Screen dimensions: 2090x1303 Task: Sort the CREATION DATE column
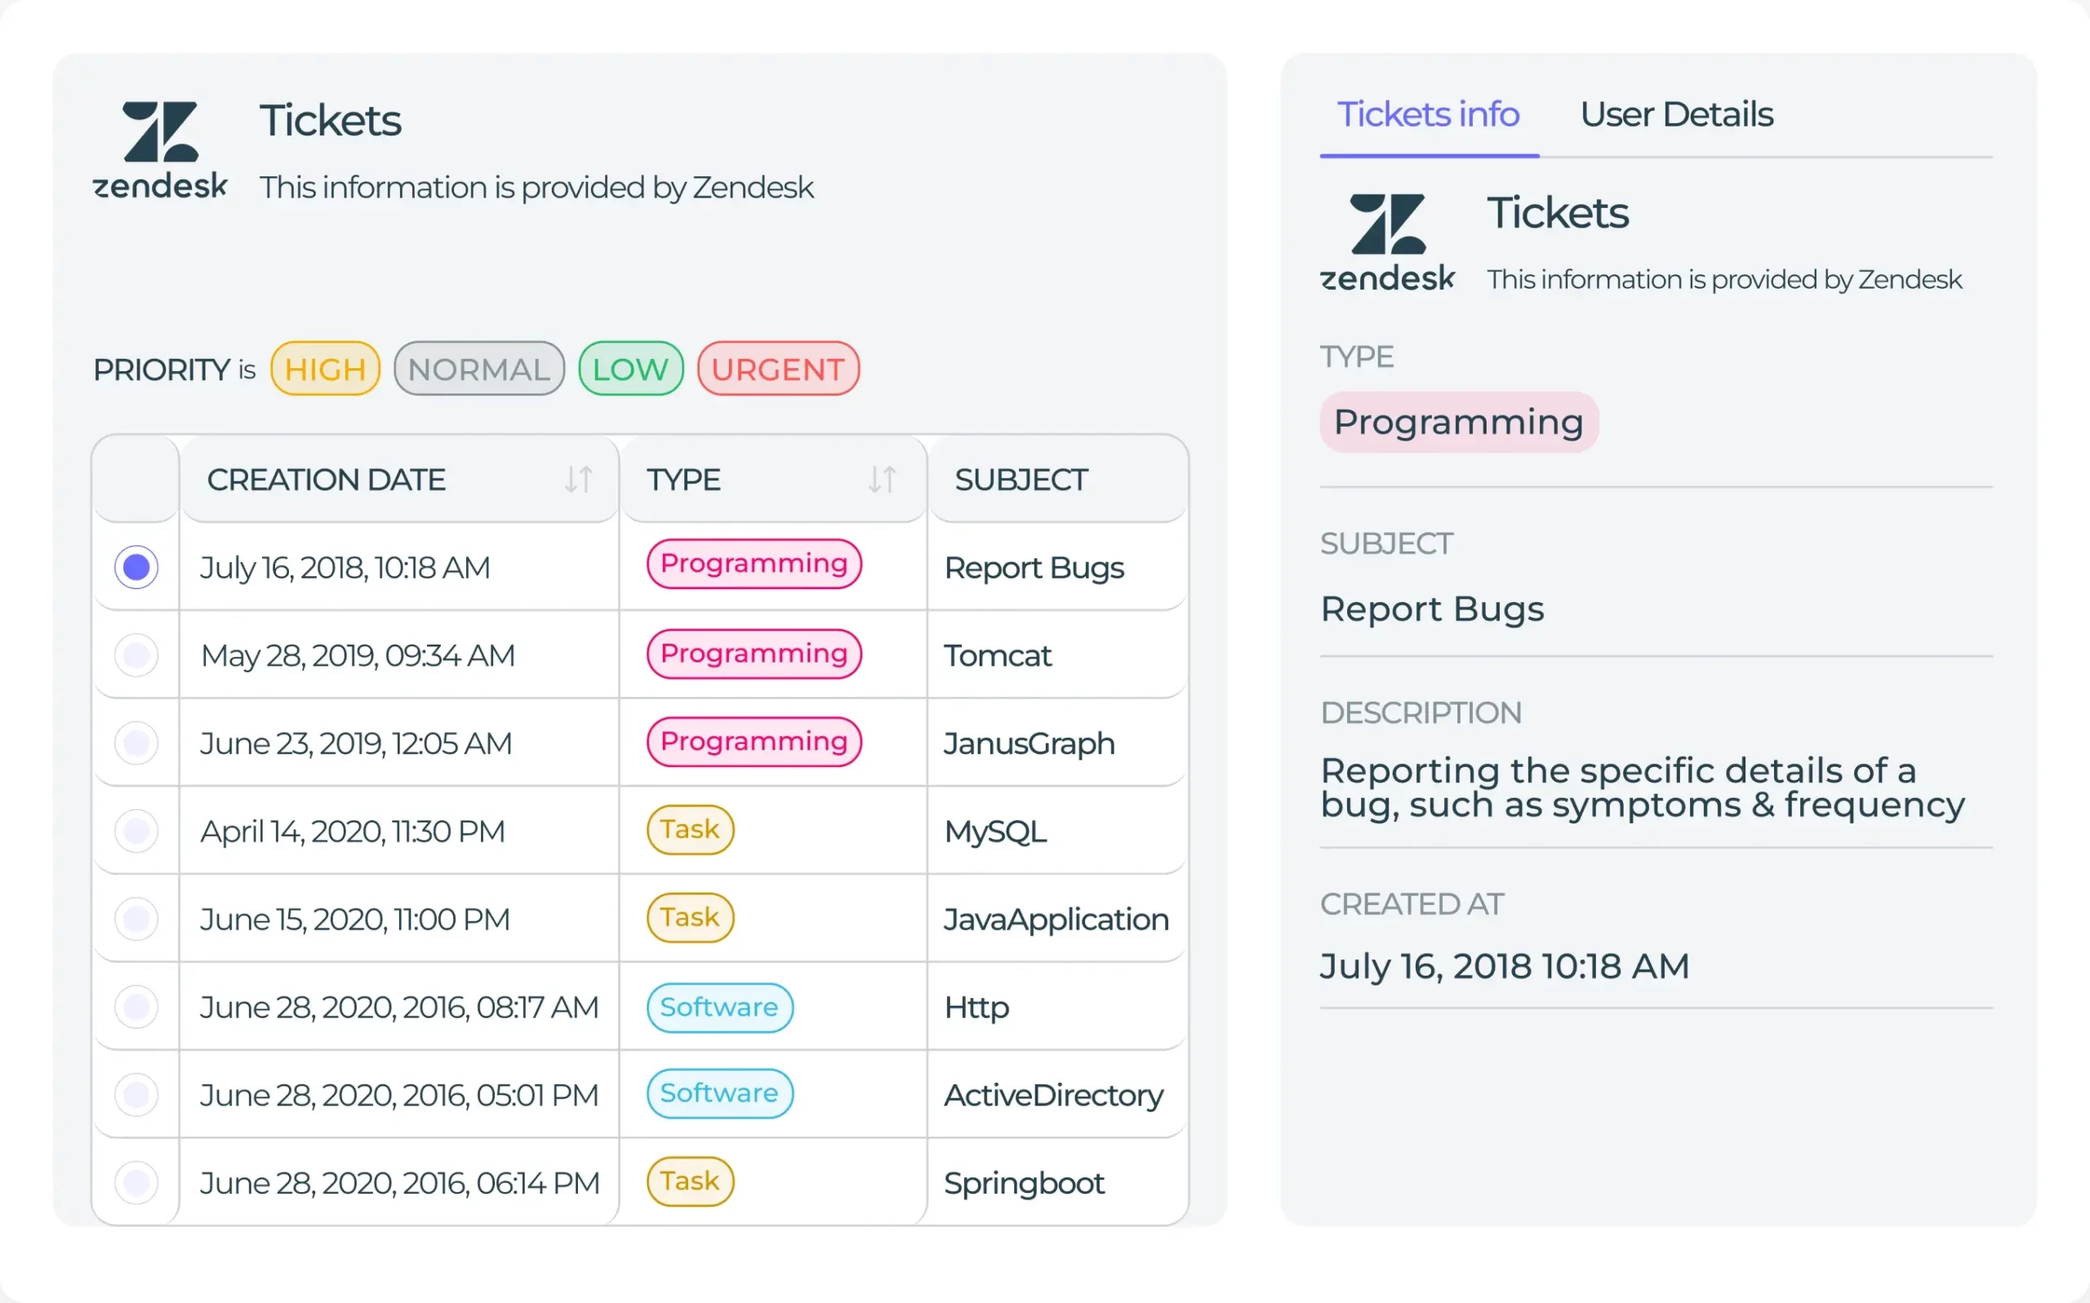(x=580, y=479)
